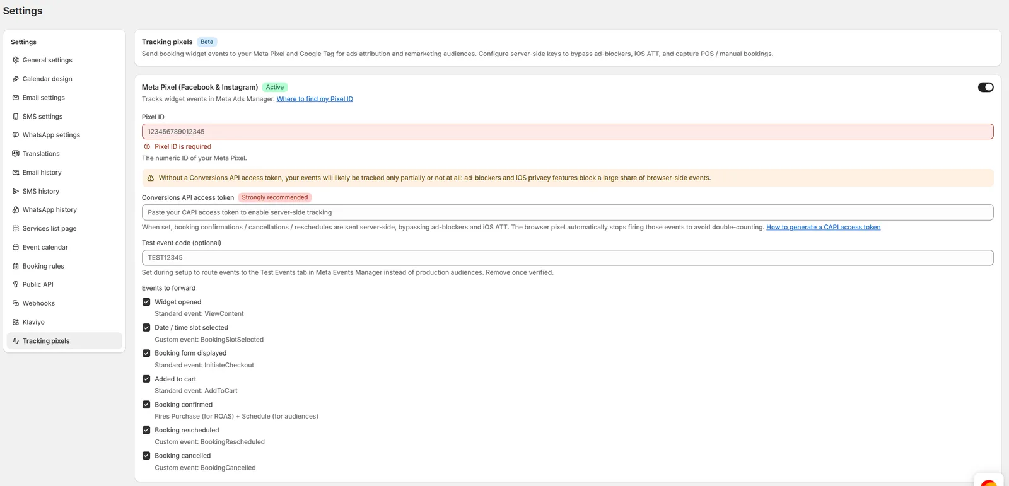Click the Beta badge next to Tracking pixels
The width and height of the screenshot is (1009, 486).
[207, 42]
